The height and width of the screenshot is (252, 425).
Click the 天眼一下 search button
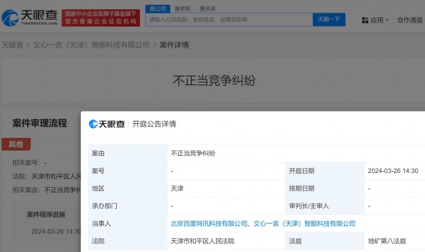pos(329,19)
